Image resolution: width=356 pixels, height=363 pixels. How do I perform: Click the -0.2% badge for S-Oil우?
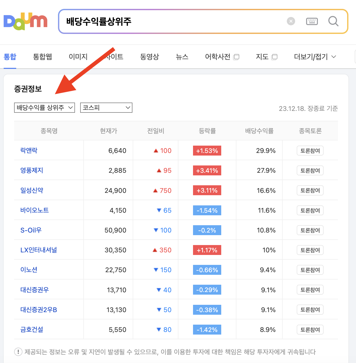(207, 230)
